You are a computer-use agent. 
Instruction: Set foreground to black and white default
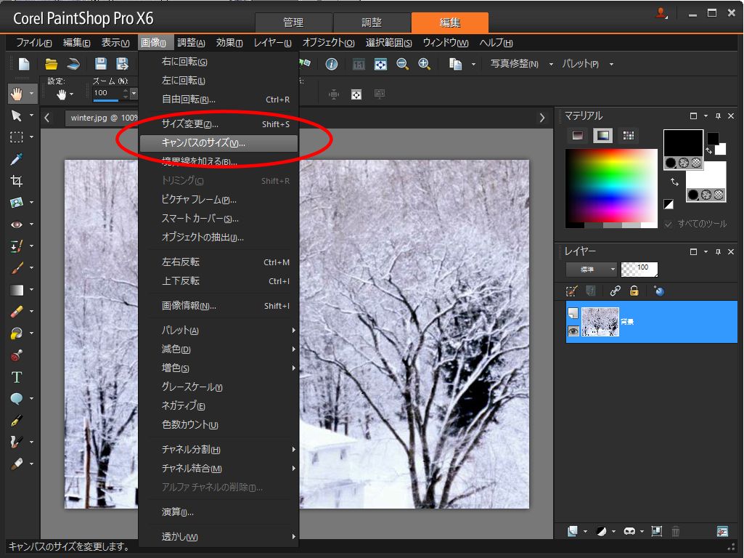pyautogui.click(x=669, y=204)
